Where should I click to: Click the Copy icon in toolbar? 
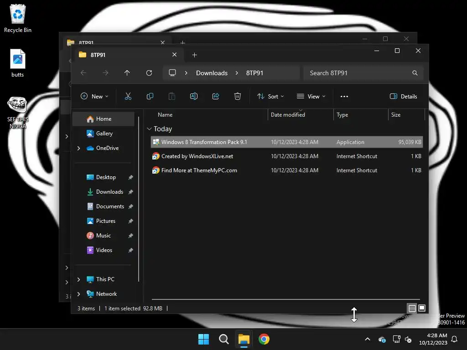point(150,97)
